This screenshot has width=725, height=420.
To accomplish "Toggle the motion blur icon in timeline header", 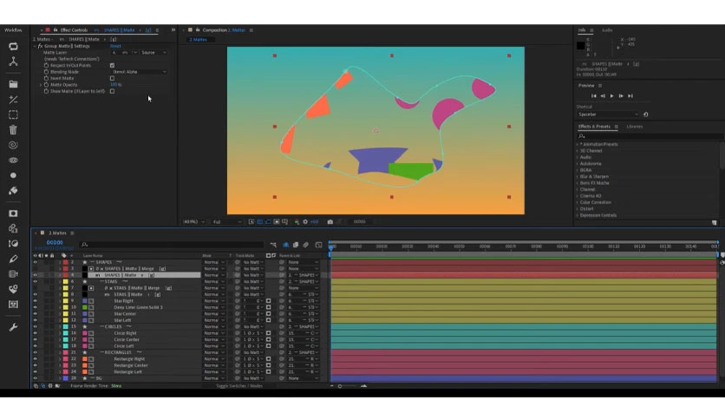I will [305, 245].
